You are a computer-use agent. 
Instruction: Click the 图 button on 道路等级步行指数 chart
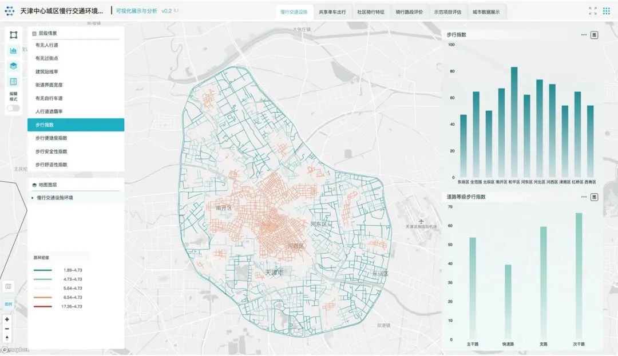(x=595, y=197)
